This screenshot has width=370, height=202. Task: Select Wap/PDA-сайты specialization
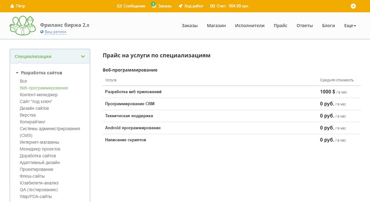[36, 197]
